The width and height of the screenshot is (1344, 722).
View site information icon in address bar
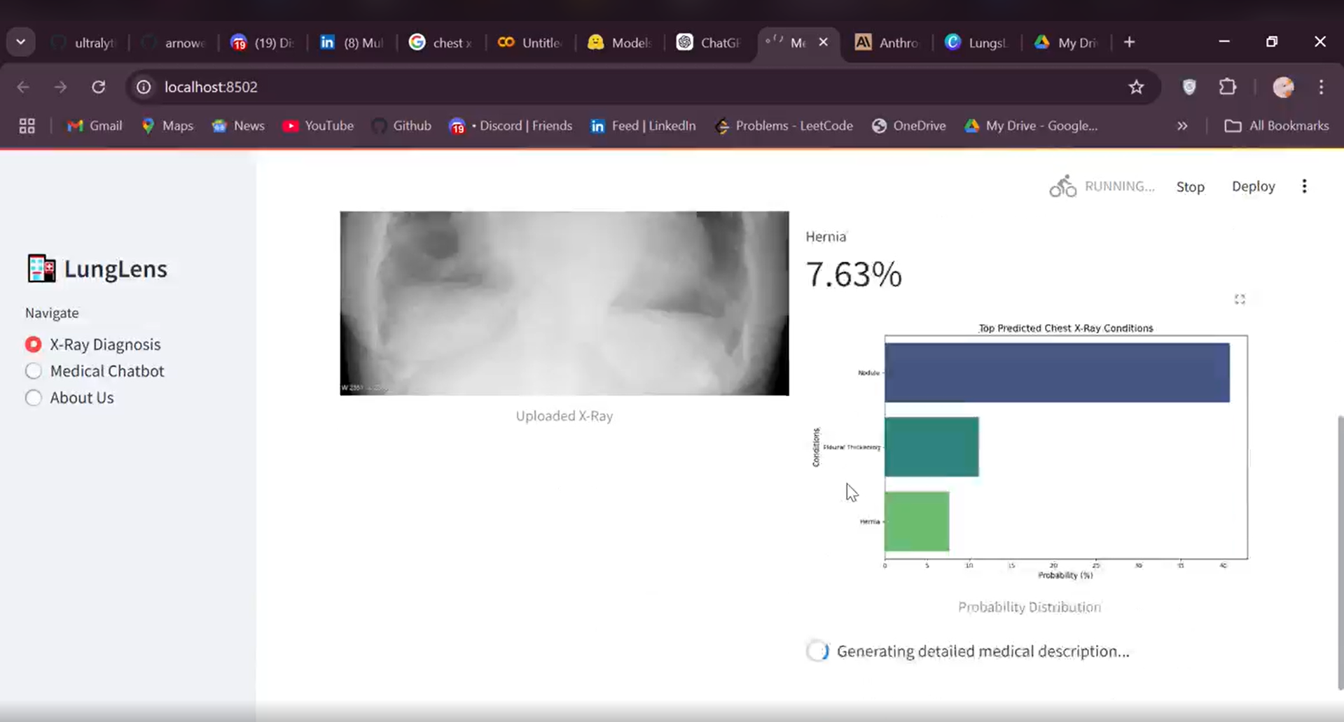coord(144,87)
